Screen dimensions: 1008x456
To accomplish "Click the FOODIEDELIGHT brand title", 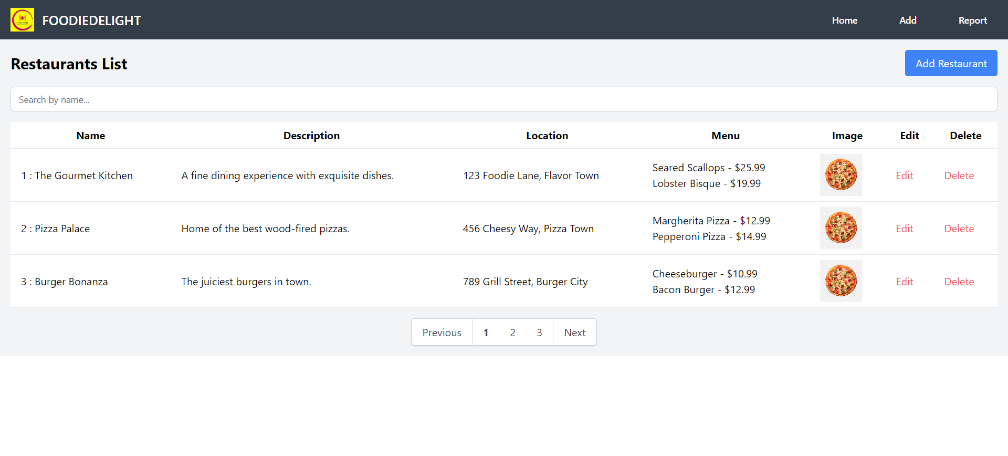I will [91, 20].
